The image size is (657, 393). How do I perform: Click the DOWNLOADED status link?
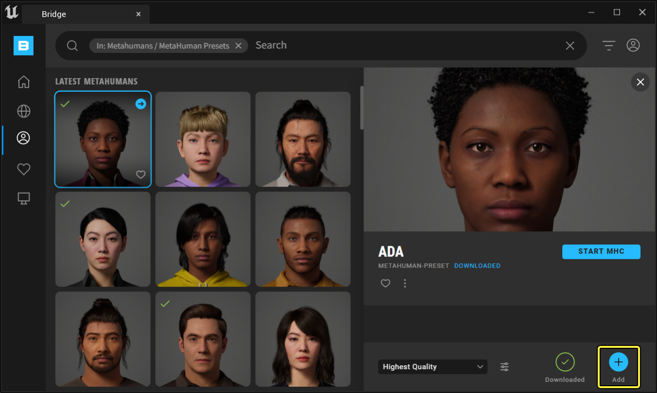coord(477,266)
